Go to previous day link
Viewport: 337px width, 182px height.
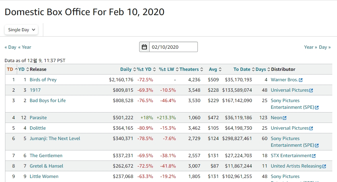[10, 47]
